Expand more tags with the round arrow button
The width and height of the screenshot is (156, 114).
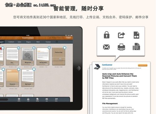click(x=57, y=42)
